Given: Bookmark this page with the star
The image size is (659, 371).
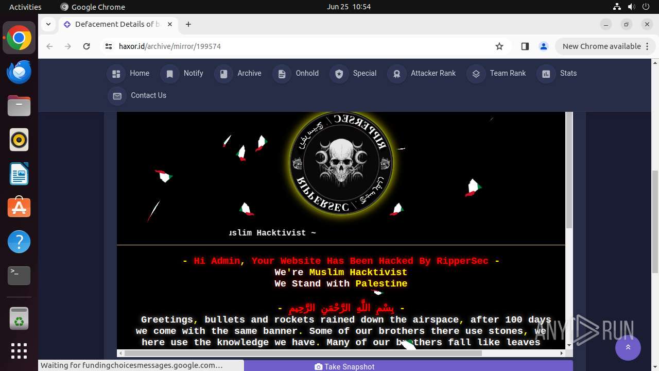Looking at the screenshot, I should 499,46.
